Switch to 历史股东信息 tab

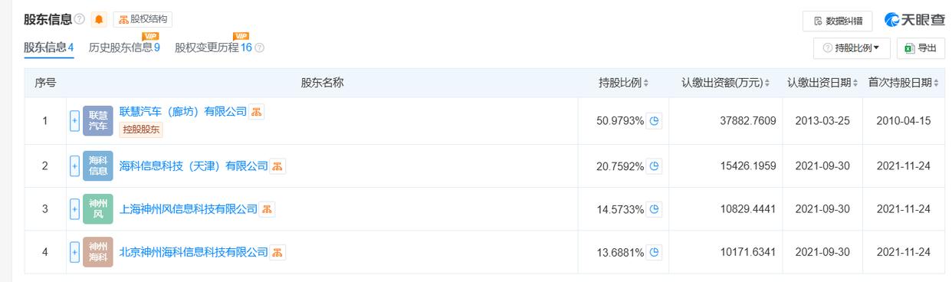(124, 48)
